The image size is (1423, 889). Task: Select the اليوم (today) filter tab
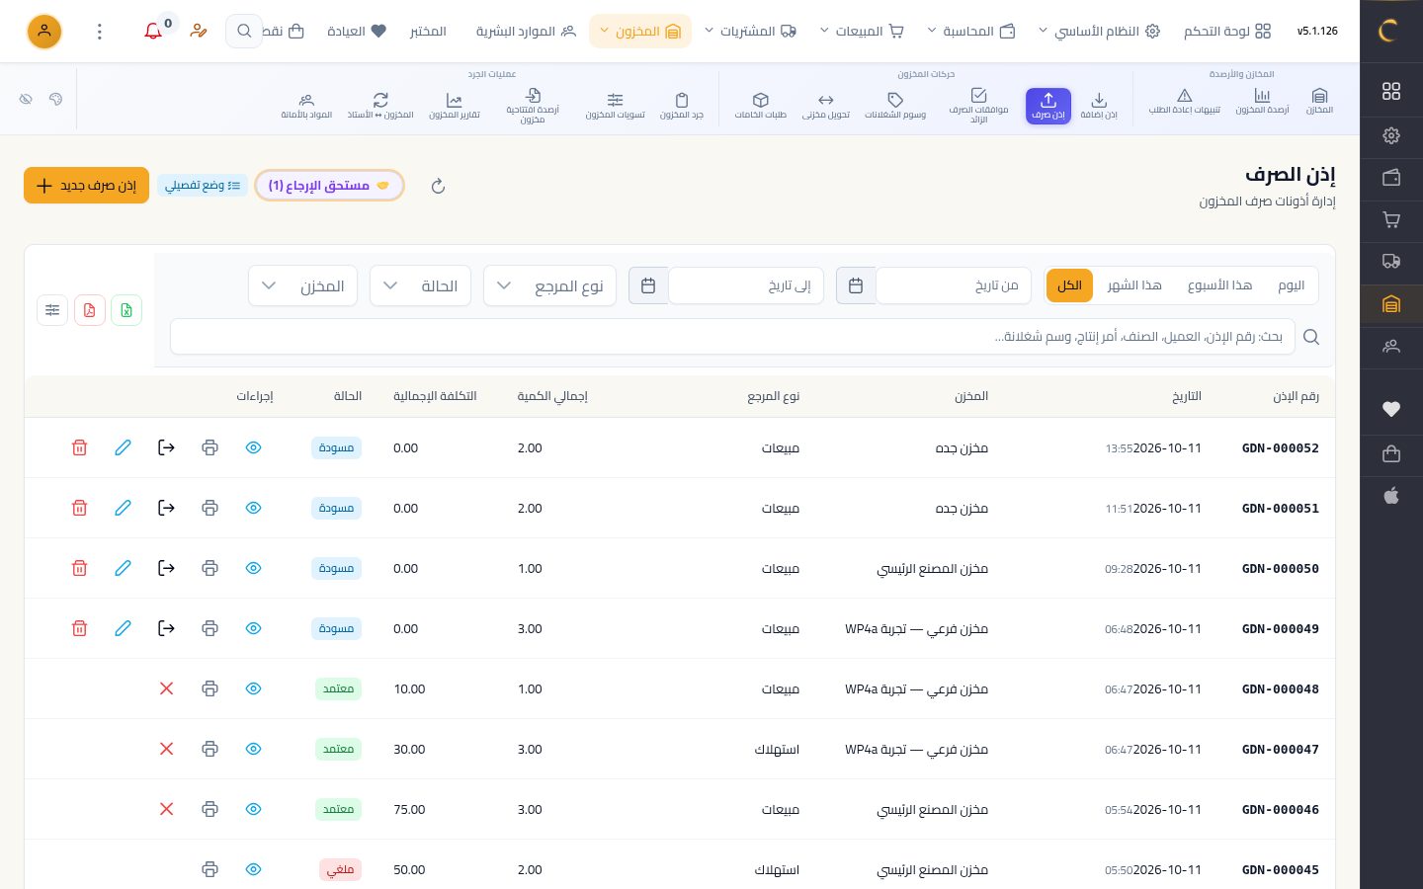1291,285
